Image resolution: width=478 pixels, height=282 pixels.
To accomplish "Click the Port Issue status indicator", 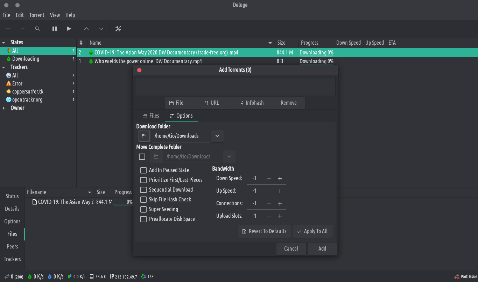I will coord(466,276).
